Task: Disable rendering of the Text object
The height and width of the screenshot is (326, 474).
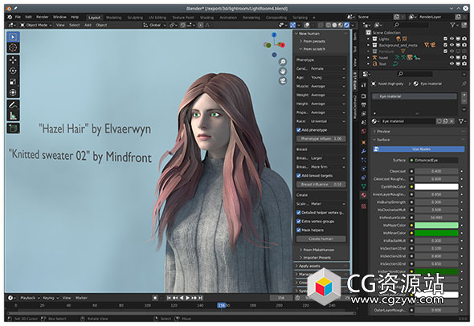Action: 464,63
